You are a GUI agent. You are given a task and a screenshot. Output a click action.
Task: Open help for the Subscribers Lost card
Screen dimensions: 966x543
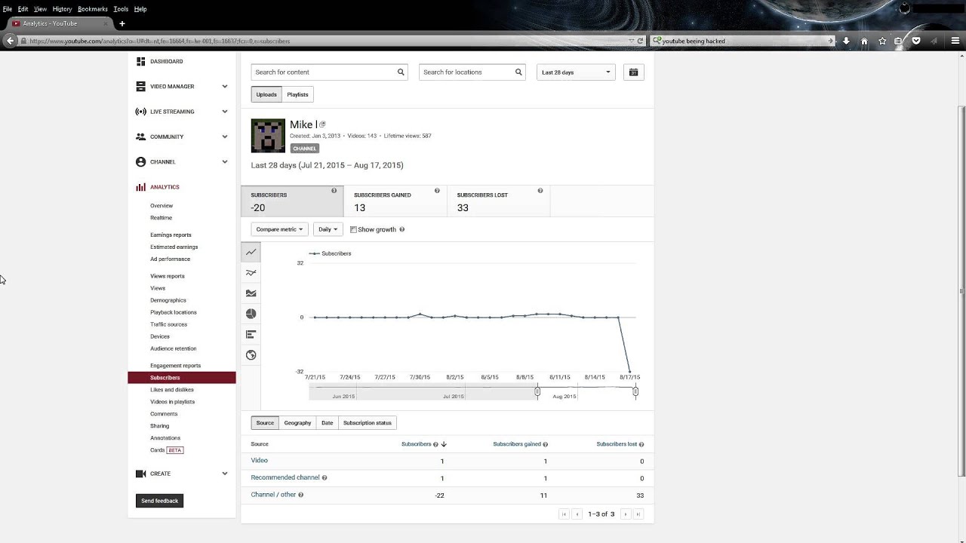pyautogui.click(x=540, y=191)
